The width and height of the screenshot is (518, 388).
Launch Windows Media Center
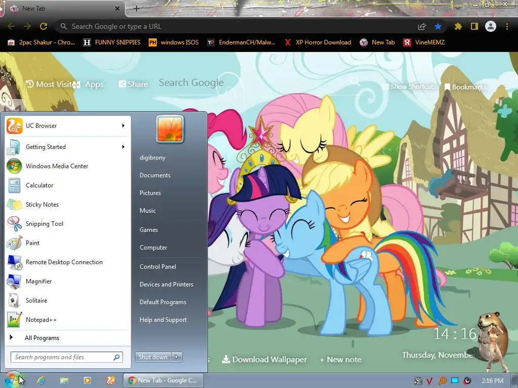click(68, 166)
